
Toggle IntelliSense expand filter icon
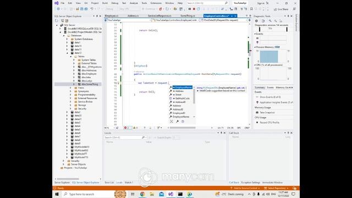tap(172, 122)
